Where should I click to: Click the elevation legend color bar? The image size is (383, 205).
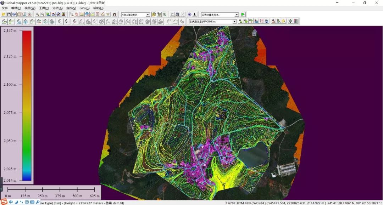(x=27, y=106)
